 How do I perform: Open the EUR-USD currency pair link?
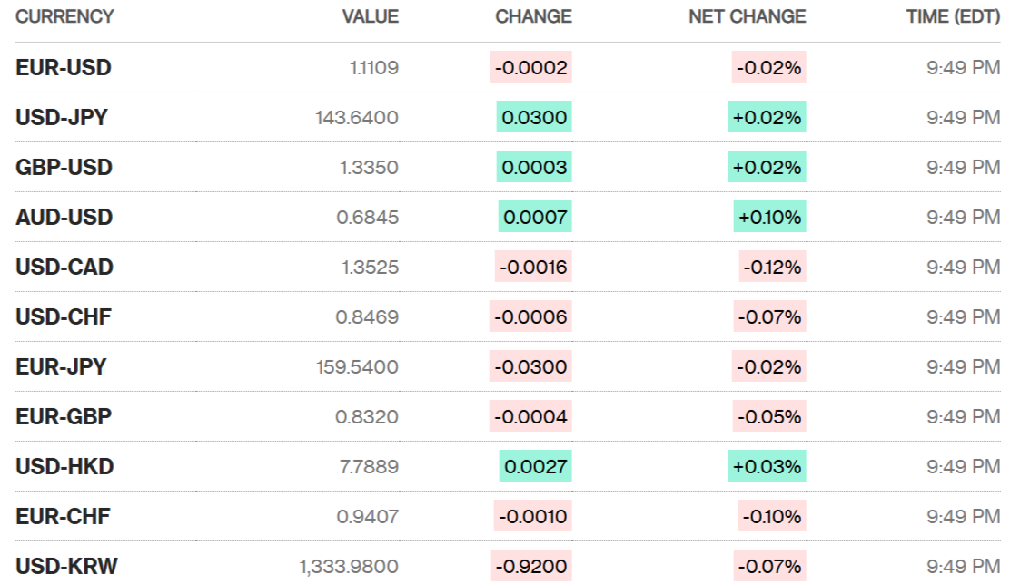[64, 68]
